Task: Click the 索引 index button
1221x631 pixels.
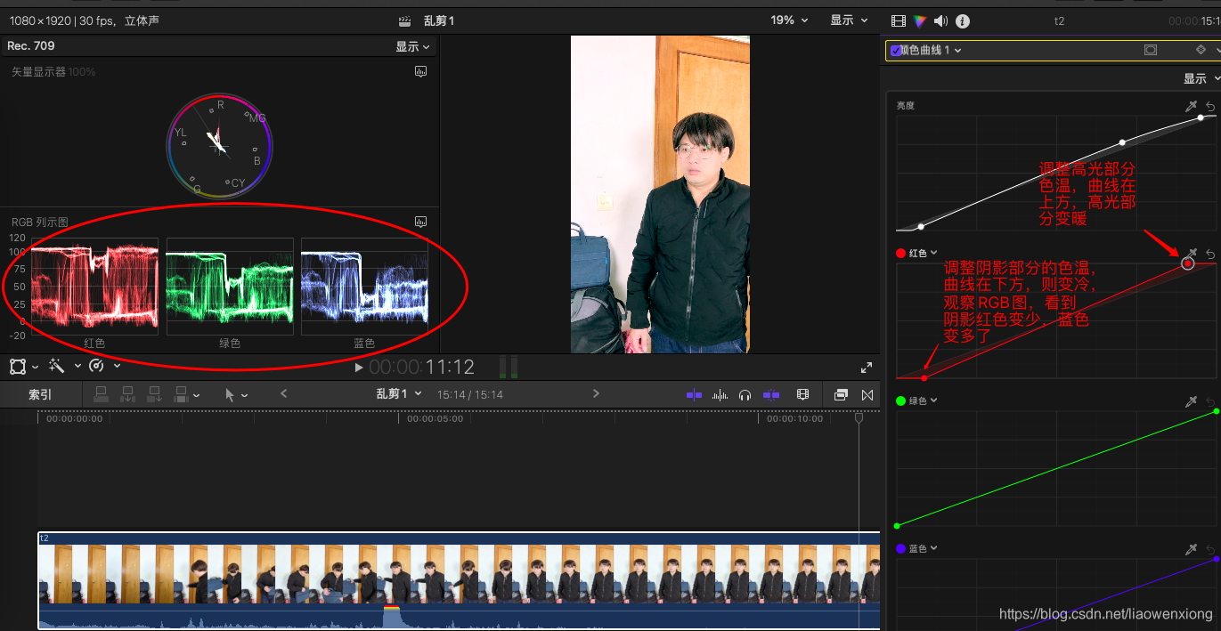Action: pos(40,394)
